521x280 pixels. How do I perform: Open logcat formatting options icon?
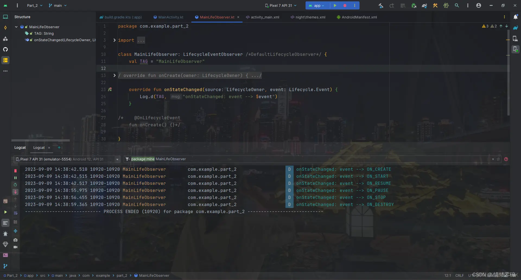click(x=15, y=222)
